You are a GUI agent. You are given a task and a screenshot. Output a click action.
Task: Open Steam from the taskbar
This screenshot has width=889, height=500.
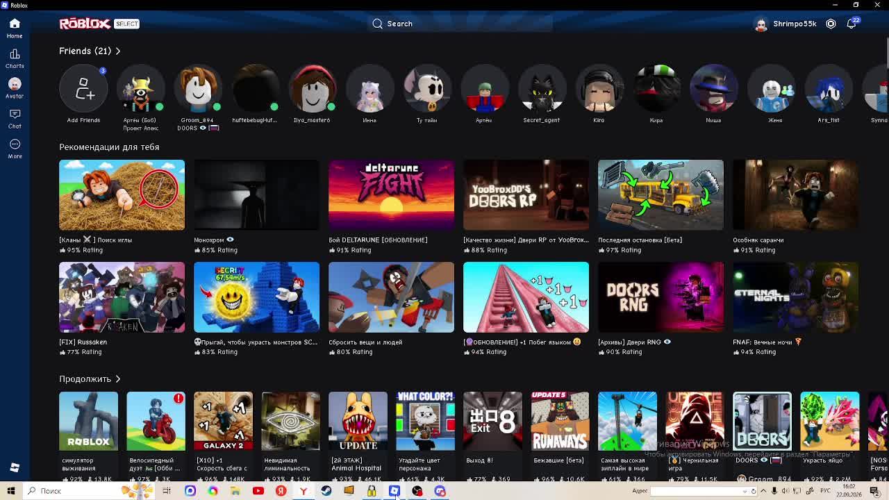(326, 491)
